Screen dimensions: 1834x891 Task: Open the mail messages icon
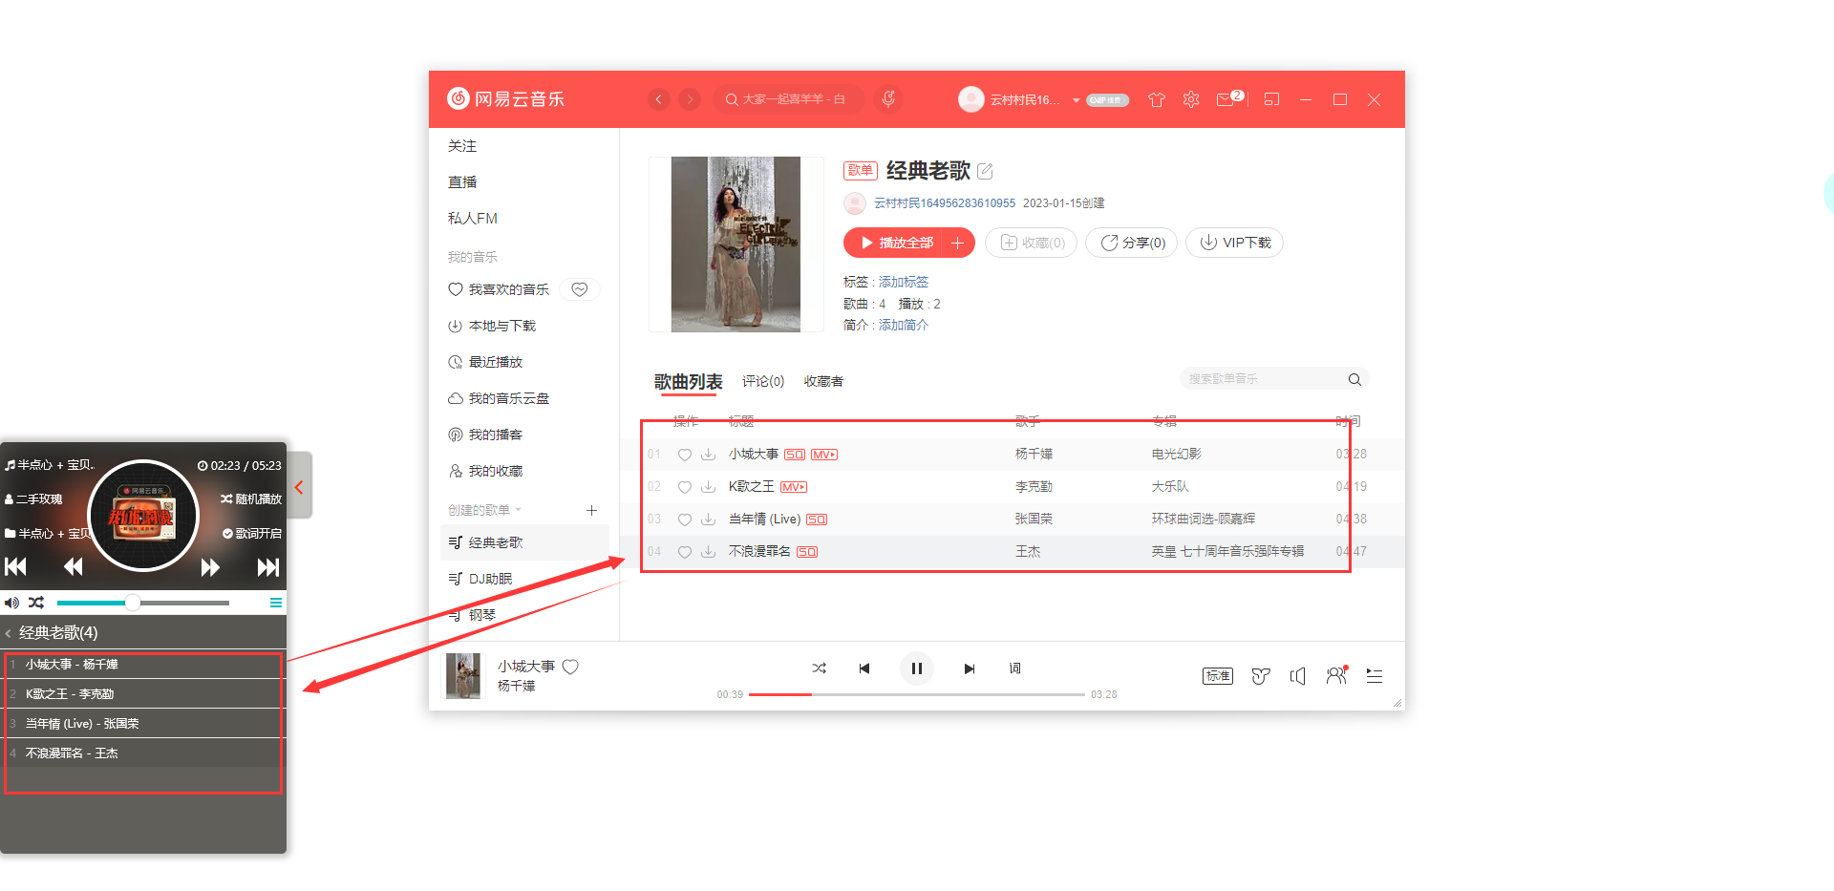point(1226,99)
